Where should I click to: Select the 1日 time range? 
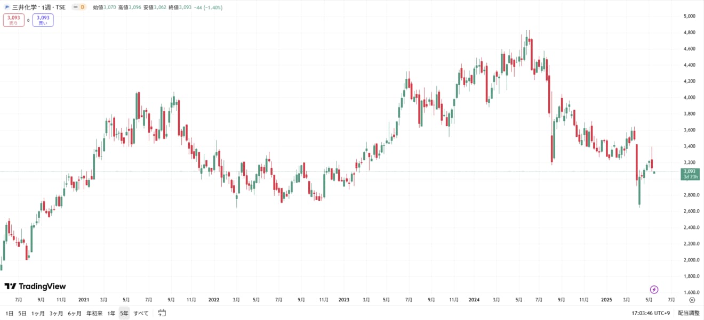tap(10, 313)
